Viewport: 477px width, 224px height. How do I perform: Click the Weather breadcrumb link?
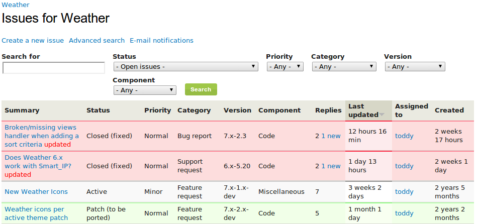pos(16,5)
